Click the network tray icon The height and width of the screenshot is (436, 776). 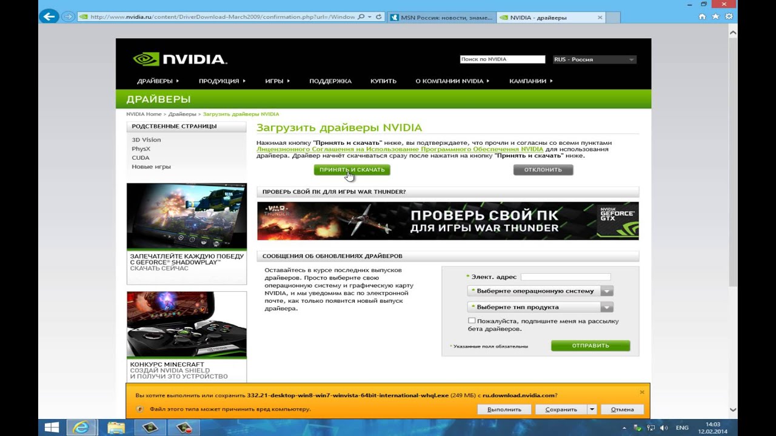click(651, 428)
